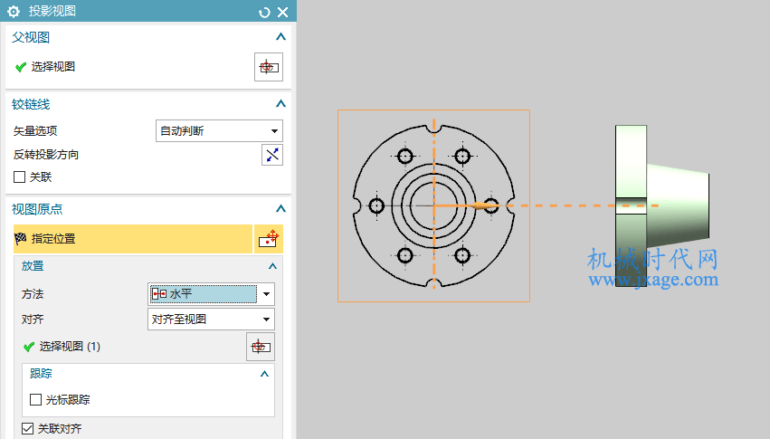Click the select-view icon beside 选择视图 (1)
This screenshot has width=770, height=439.
click(x=261, y=347)
